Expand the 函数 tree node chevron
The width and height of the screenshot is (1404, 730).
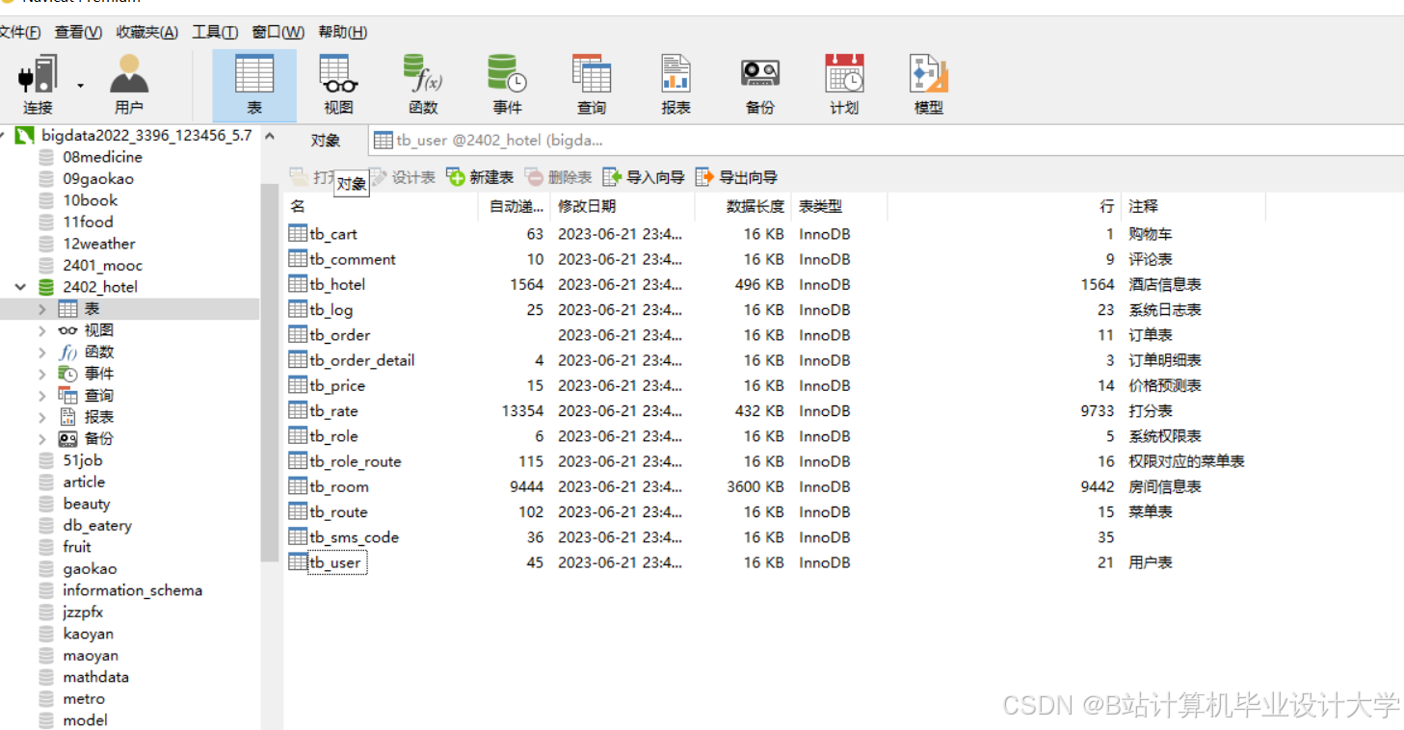click(42, 352)
